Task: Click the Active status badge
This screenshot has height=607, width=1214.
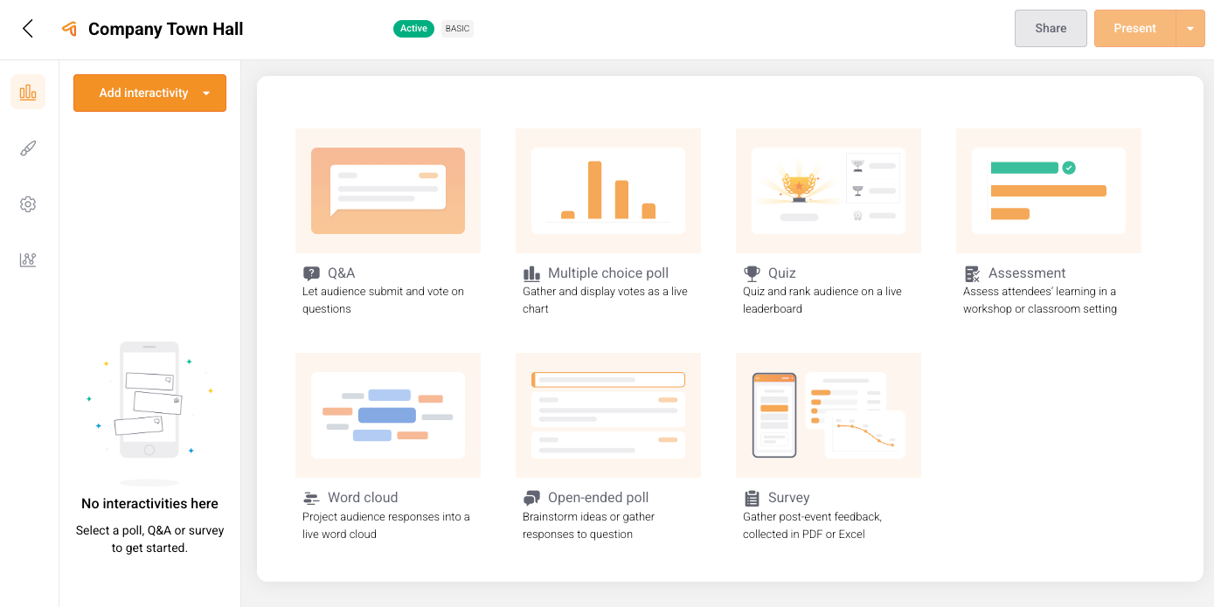Action: [x=413, y=29]
